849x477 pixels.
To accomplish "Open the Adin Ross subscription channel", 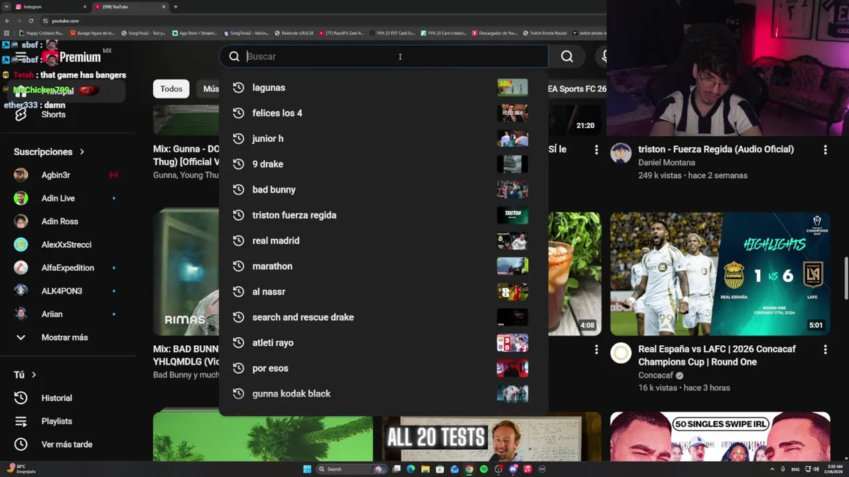I will click(60, 221).
